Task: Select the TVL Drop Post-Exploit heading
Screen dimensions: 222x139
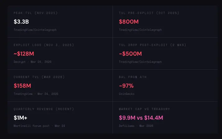Action: (152, 45)
